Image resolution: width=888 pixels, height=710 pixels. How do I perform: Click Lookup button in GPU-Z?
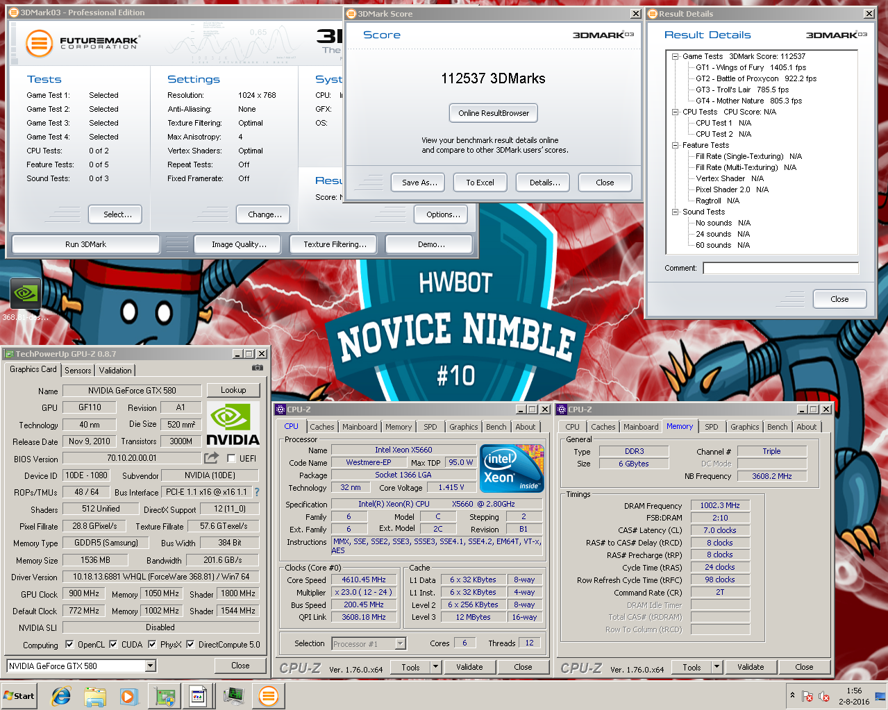pos(233,390)
